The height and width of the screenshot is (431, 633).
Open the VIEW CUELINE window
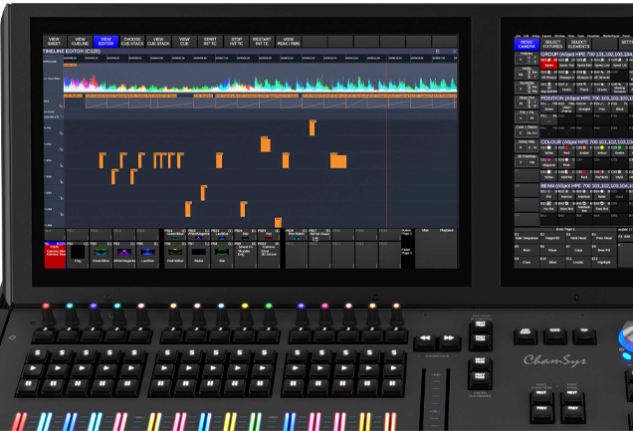tap(80, 42)
